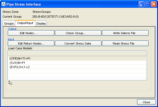Select the (SUS)W+P1 load case row
This screenshot has height=107, width=158.
pyautogui.click(x=77, y=63)
